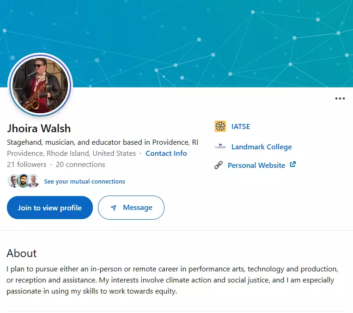This screenshot has width=353, height=313.
Task: Open the IATSE organization link
Action: coord(240,126)
